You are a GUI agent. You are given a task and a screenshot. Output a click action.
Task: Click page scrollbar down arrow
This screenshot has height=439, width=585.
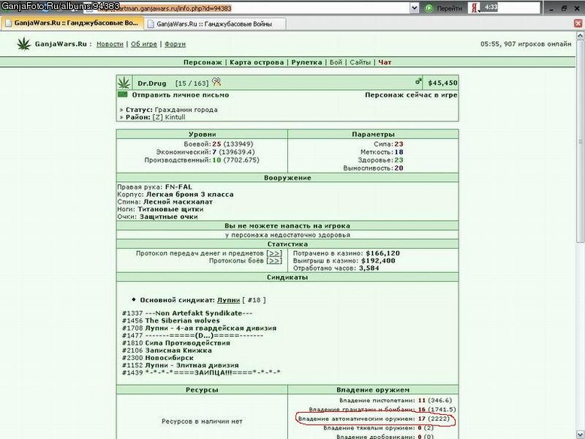pyautogui.click(x=580, y=434)
